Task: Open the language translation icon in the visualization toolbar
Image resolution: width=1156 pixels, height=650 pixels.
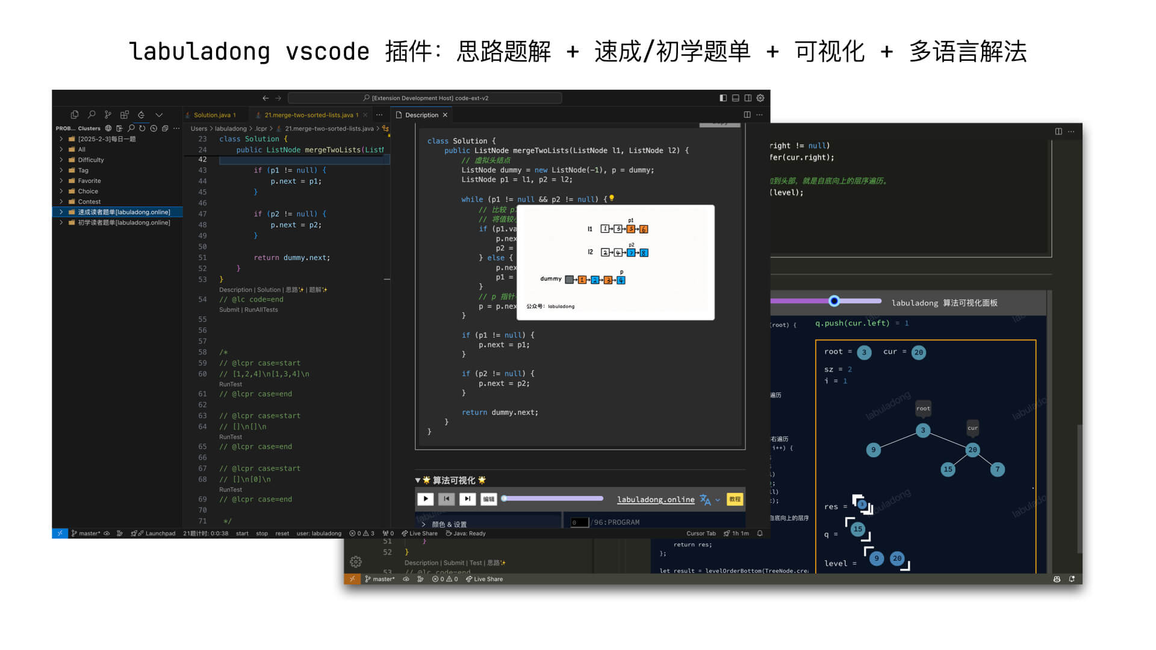Action: 705,500
